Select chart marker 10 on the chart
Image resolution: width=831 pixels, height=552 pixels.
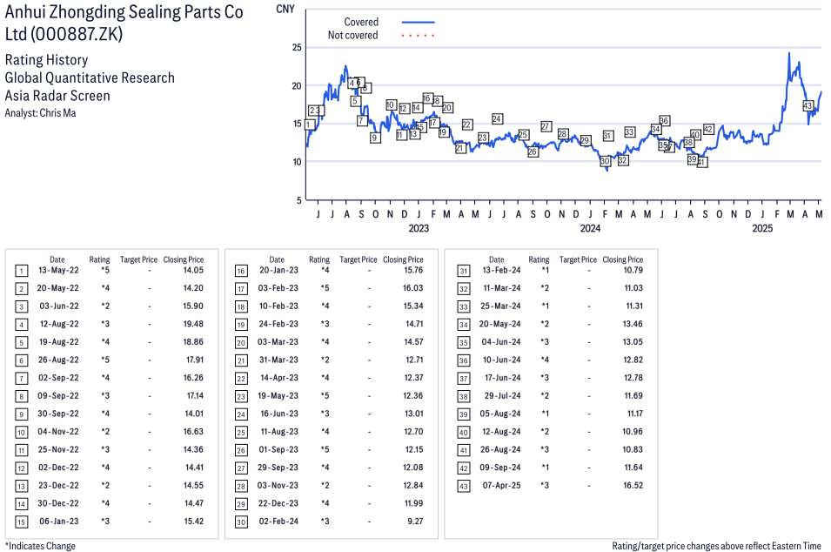[x=391, y=105]
